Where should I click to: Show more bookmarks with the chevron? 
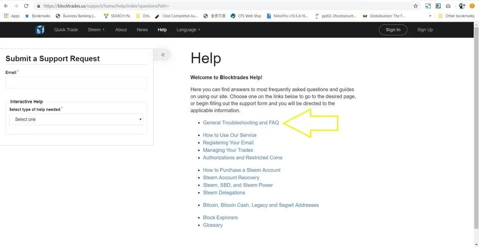tap(430, 16)
